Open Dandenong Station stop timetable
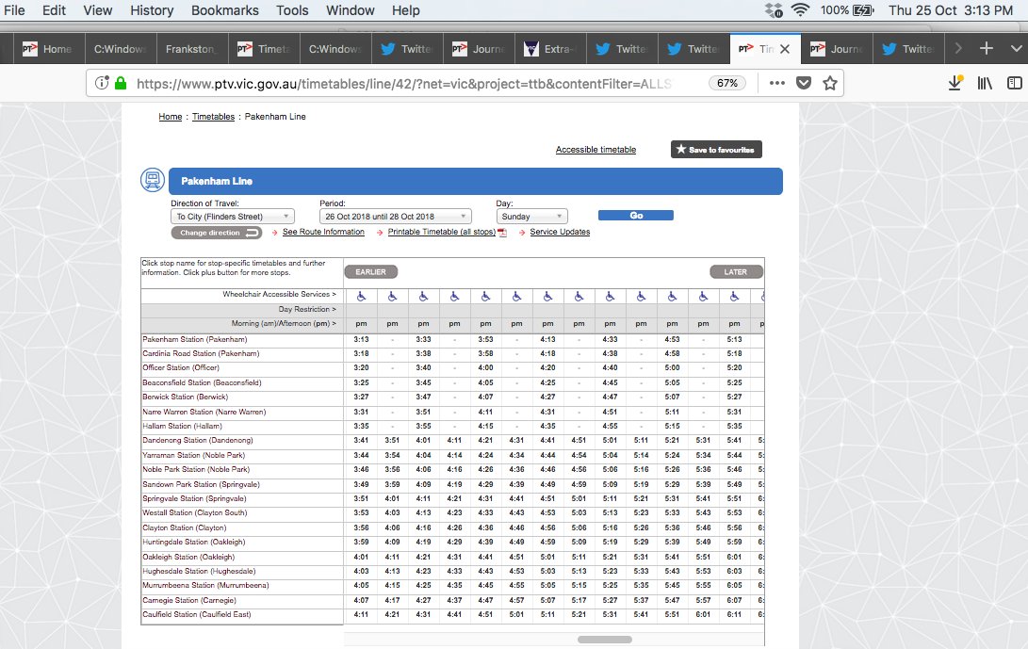 tap(197, 441)
